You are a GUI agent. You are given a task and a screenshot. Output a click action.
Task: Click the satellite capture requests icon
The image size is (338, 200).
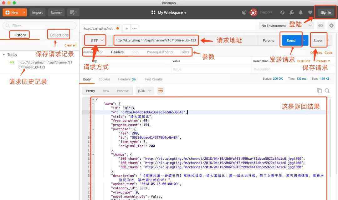pyautogui.click(x=244, y=12)
